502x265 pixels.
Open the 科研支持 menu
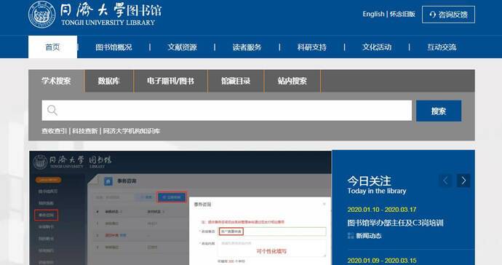312,47
